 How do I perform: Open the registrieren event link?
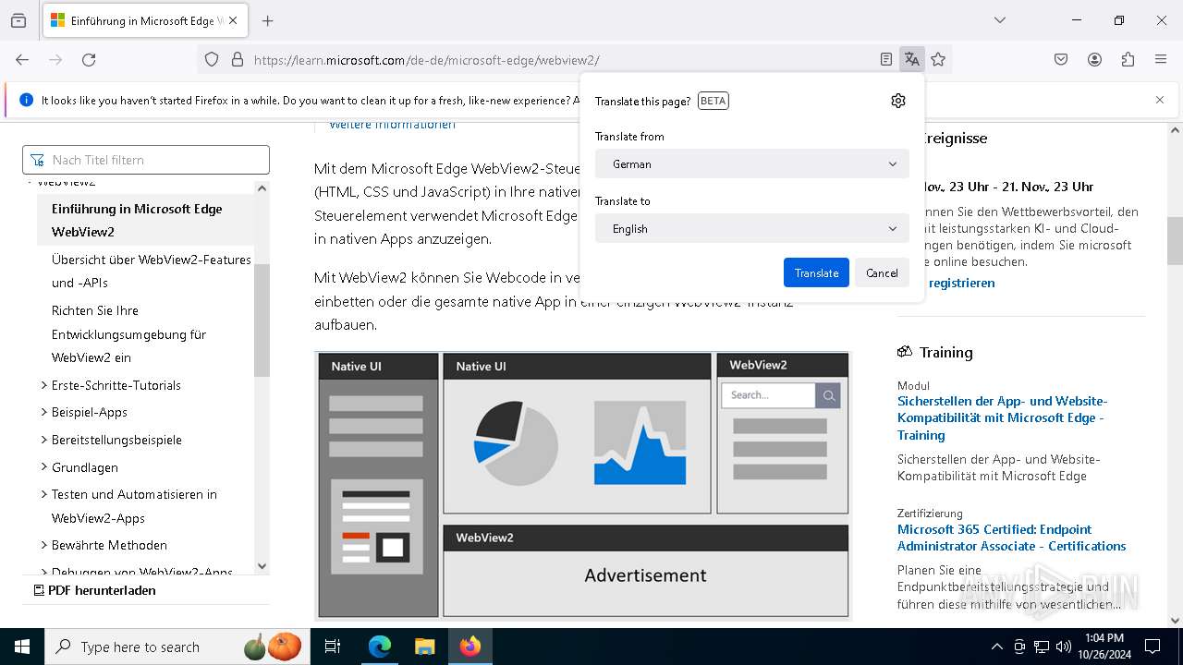[x=961, y=283]
